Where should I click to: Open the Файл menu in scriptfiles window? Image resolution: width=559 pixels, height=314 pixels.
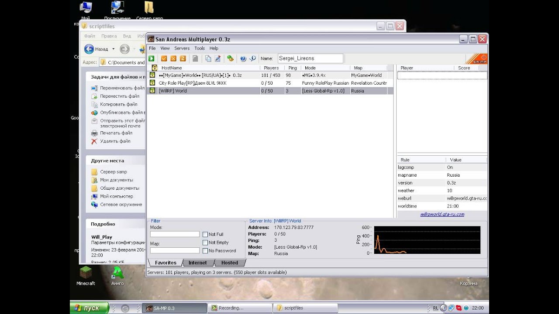pyautogui.click(x=90, y=36)
